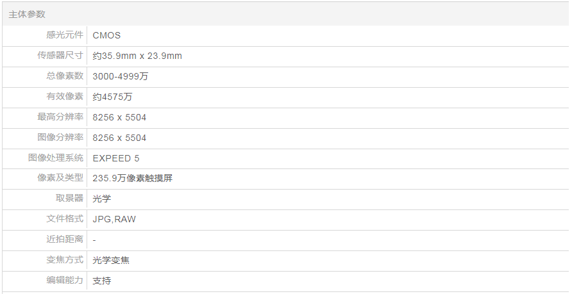
Task: Select the JPG,RAW file format value
Action: tap(114, 219)
